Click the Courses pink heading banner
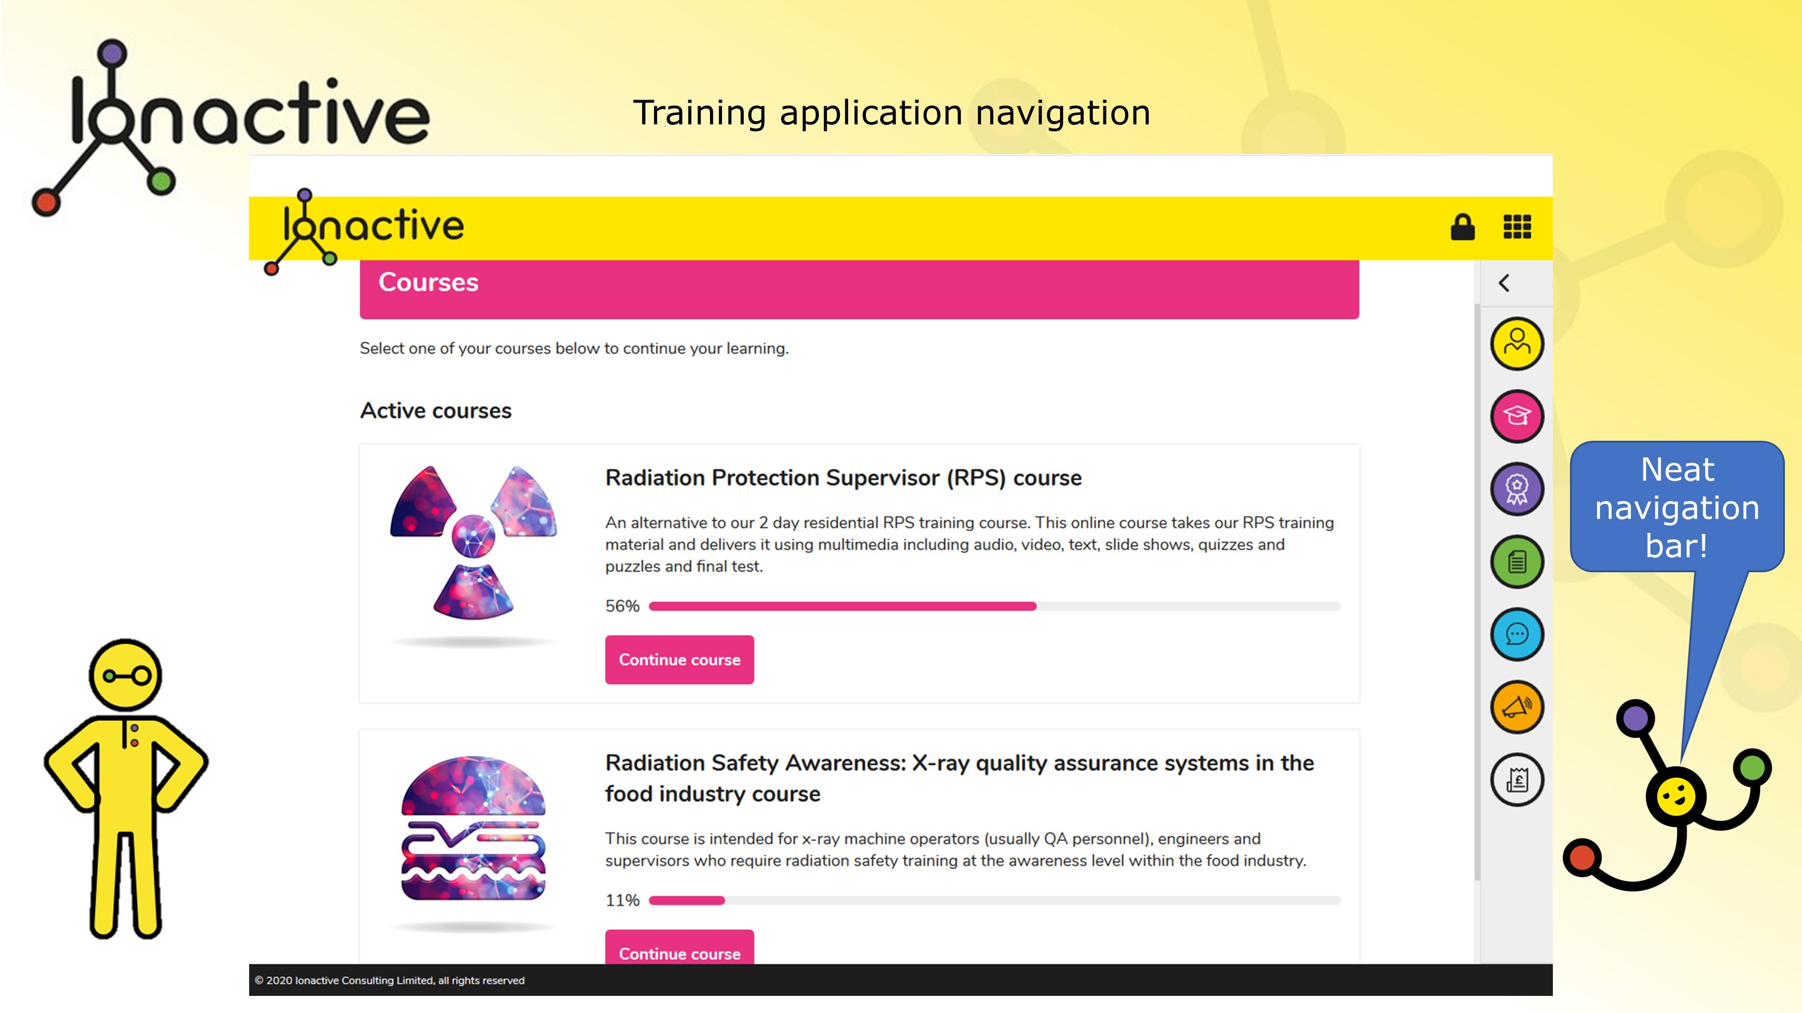This screenshot has height=1013, width=1802. pos(859,289)
